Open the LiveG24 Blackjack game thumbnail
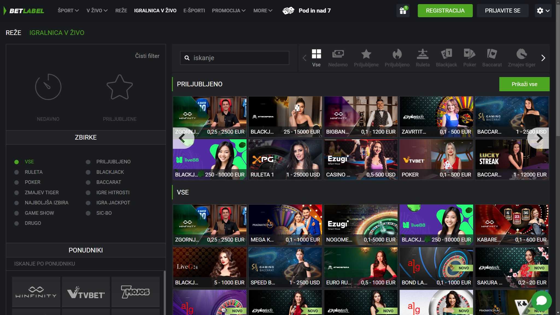Screen dimensions: 560x315 (210, 267)
